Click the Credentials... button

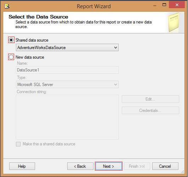150,110
